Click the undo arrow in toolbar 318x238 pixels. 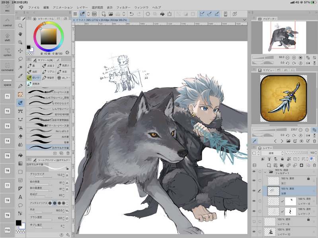132,14
